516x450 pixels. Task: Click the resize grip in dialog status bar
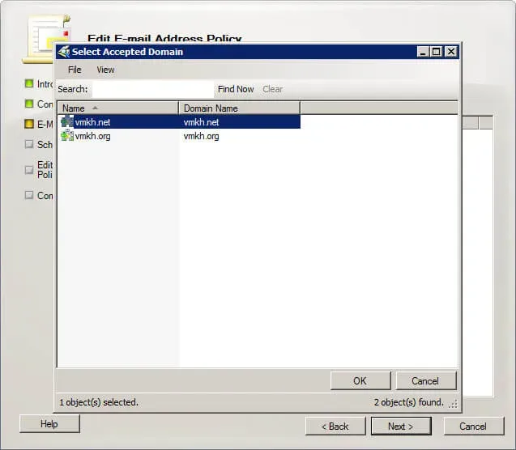click(454, 404)
